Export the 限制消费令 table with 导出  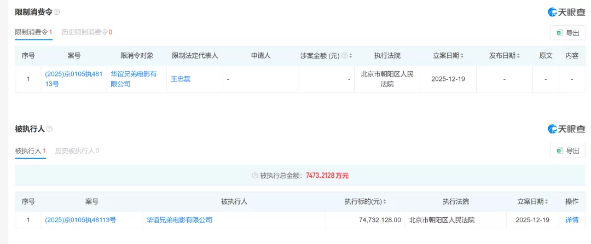click(x=567, y=33)
